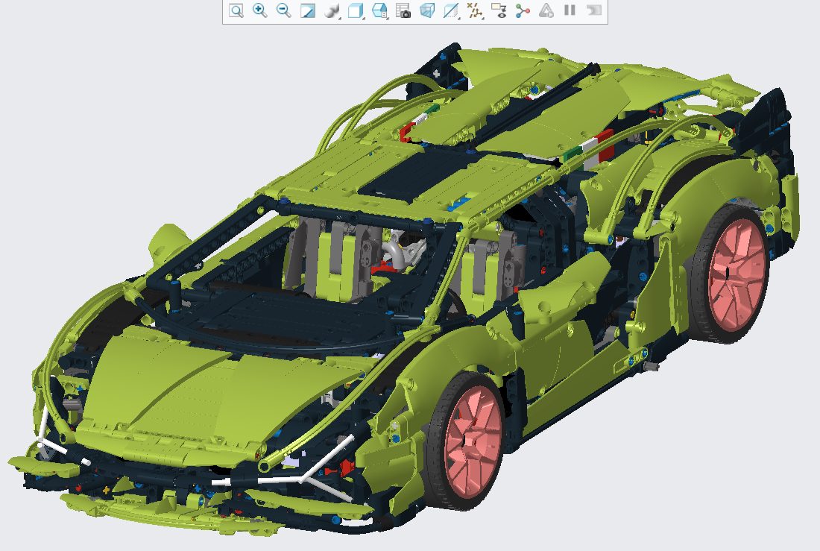Open the View Manager table-with-camera icon
The image size is (820, 551).
(x=403, y=10)
